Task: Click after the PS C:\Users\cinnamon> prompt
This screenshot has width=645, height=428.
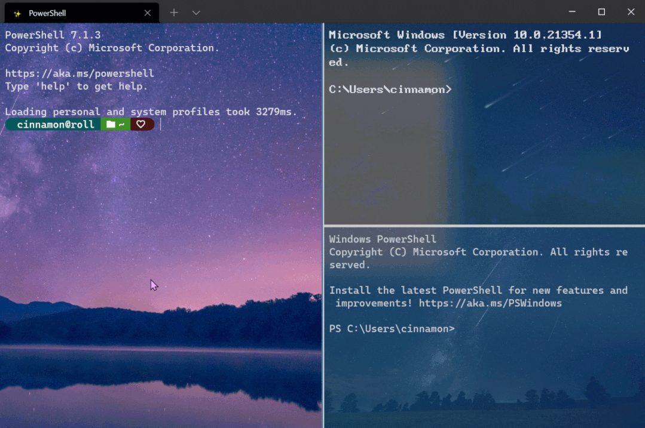Action: tap(463, 328)
